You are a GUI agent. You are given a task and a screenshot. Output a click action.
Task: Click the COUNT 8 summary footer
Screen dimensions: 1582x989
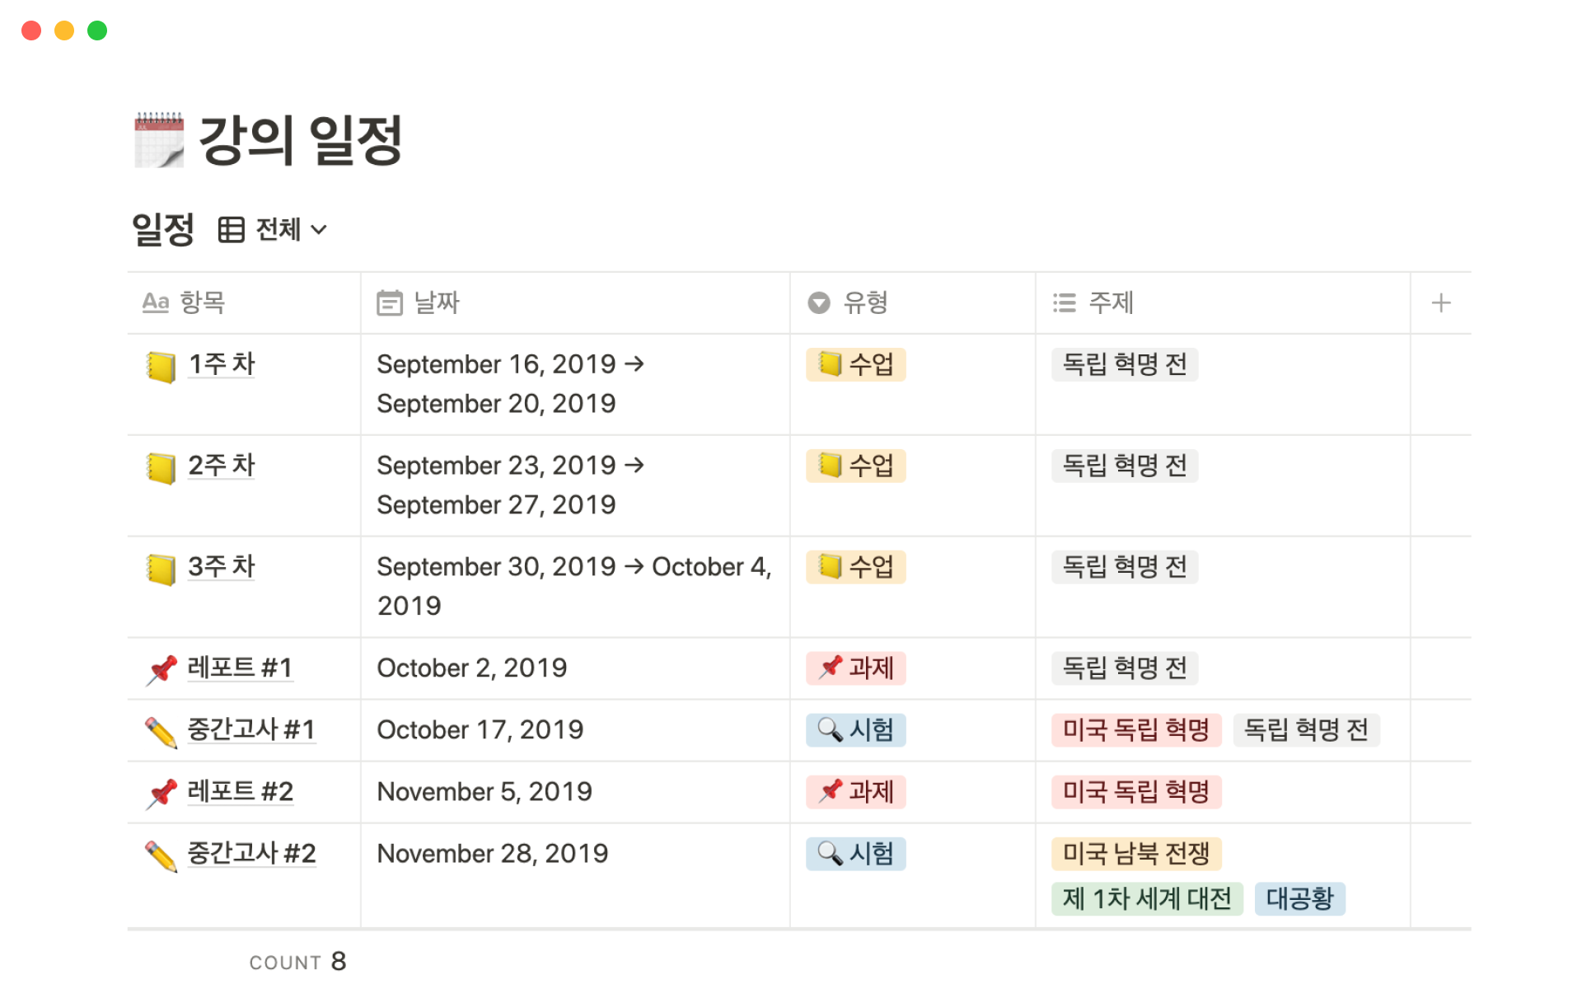(297, 962)
